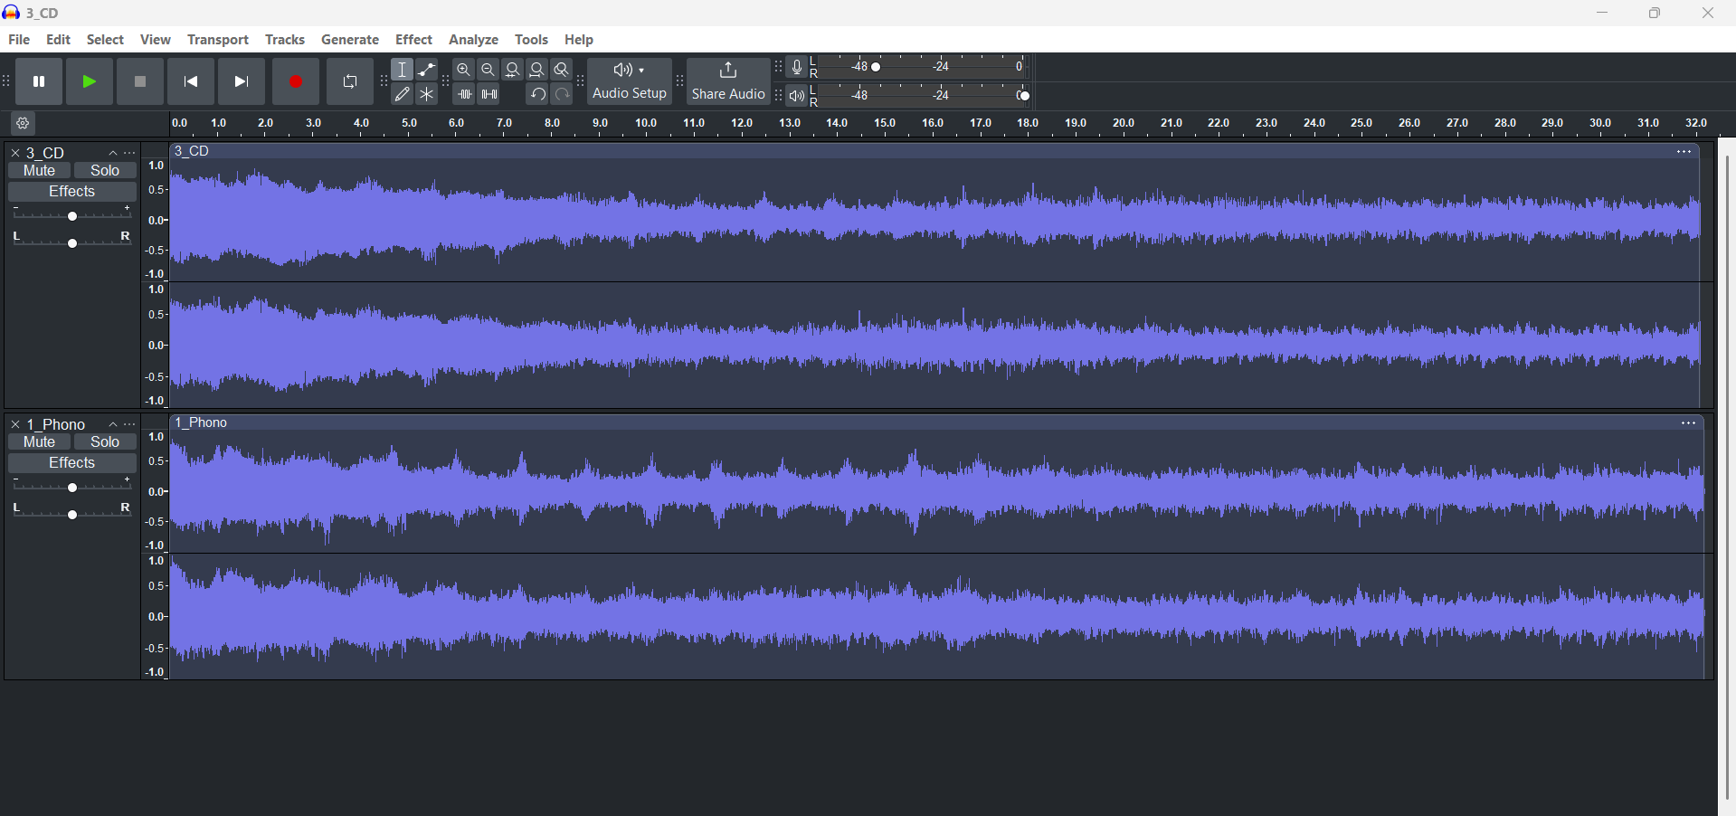Adjust 3_CD track pan slider

click(72, 242)
